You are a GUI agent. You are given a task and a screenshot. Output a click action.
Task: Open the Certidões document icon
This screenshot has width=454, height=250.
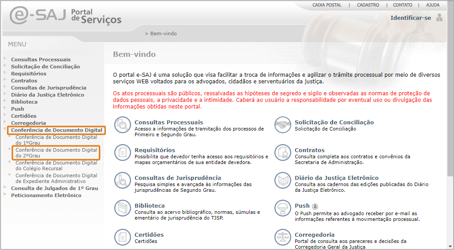click(x=123, y=237)
